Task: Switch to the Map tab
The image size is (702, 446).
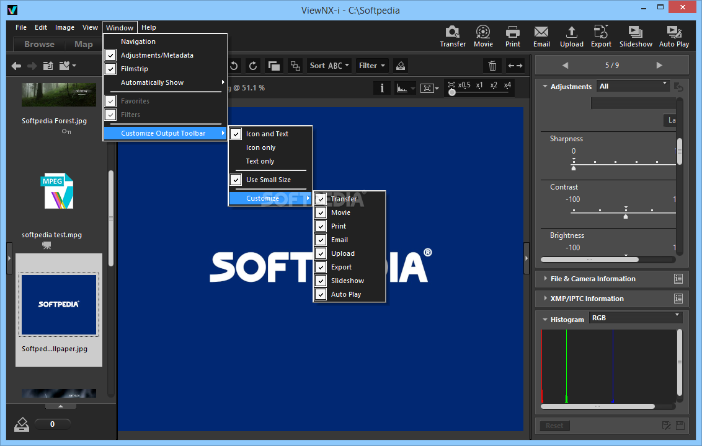Action: (84, 44)
